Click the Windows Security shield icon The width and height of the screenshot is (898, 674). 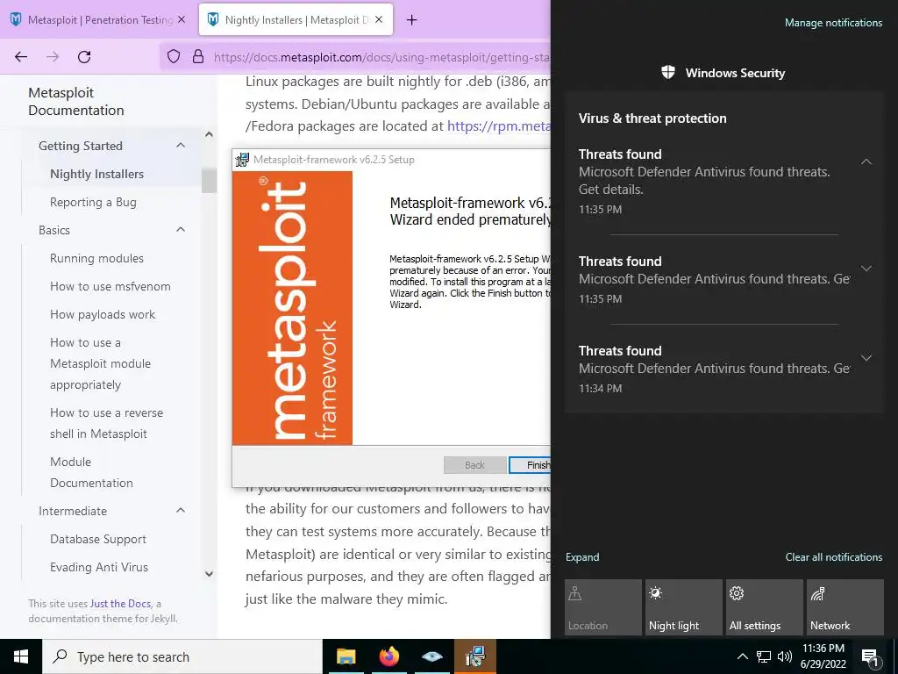(x=667, y=72)
